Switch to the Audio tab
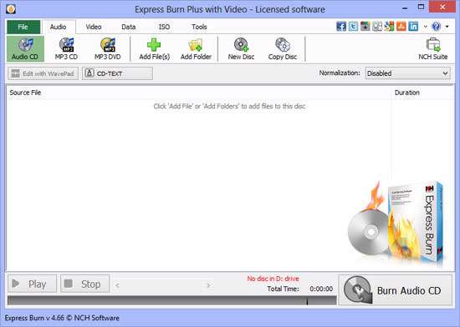The width and height of the screenshot is (460, 327). click(x=58, y=27)
